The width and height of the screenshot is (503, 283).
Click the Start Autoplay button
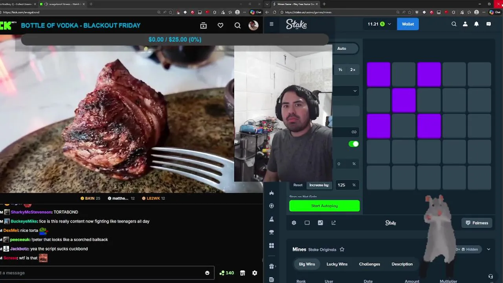point(324,206)
